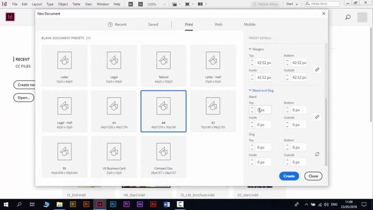The image size is (373, 210).
Task: Adjust the Margins Top stepper arrows
Action: [x=252, y=62]
